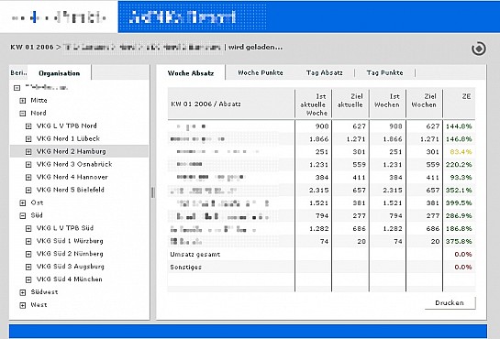
Task: Click the 352.1% ZE value
Action: [459, 190]
